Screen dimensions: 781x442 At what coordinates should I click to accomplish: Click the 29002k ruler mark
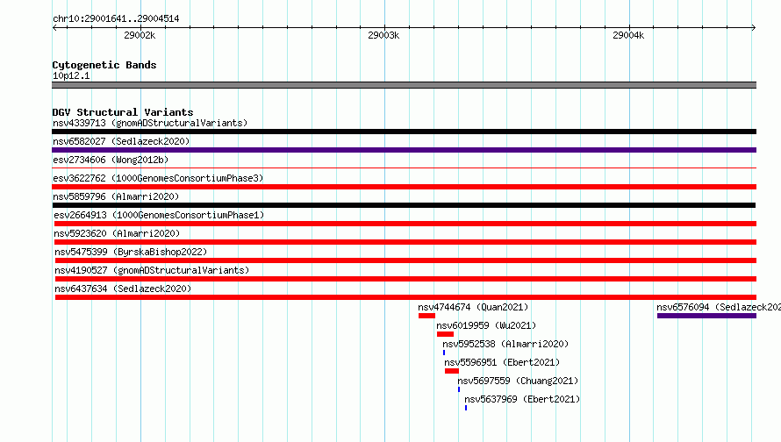(x=140, y=35)
